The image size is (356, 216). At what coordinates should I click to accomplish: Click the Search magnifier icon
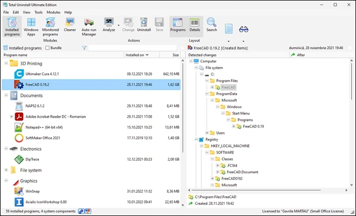[211, 25]
